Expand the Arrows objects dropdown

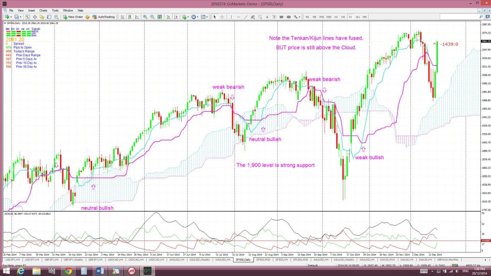300,17
